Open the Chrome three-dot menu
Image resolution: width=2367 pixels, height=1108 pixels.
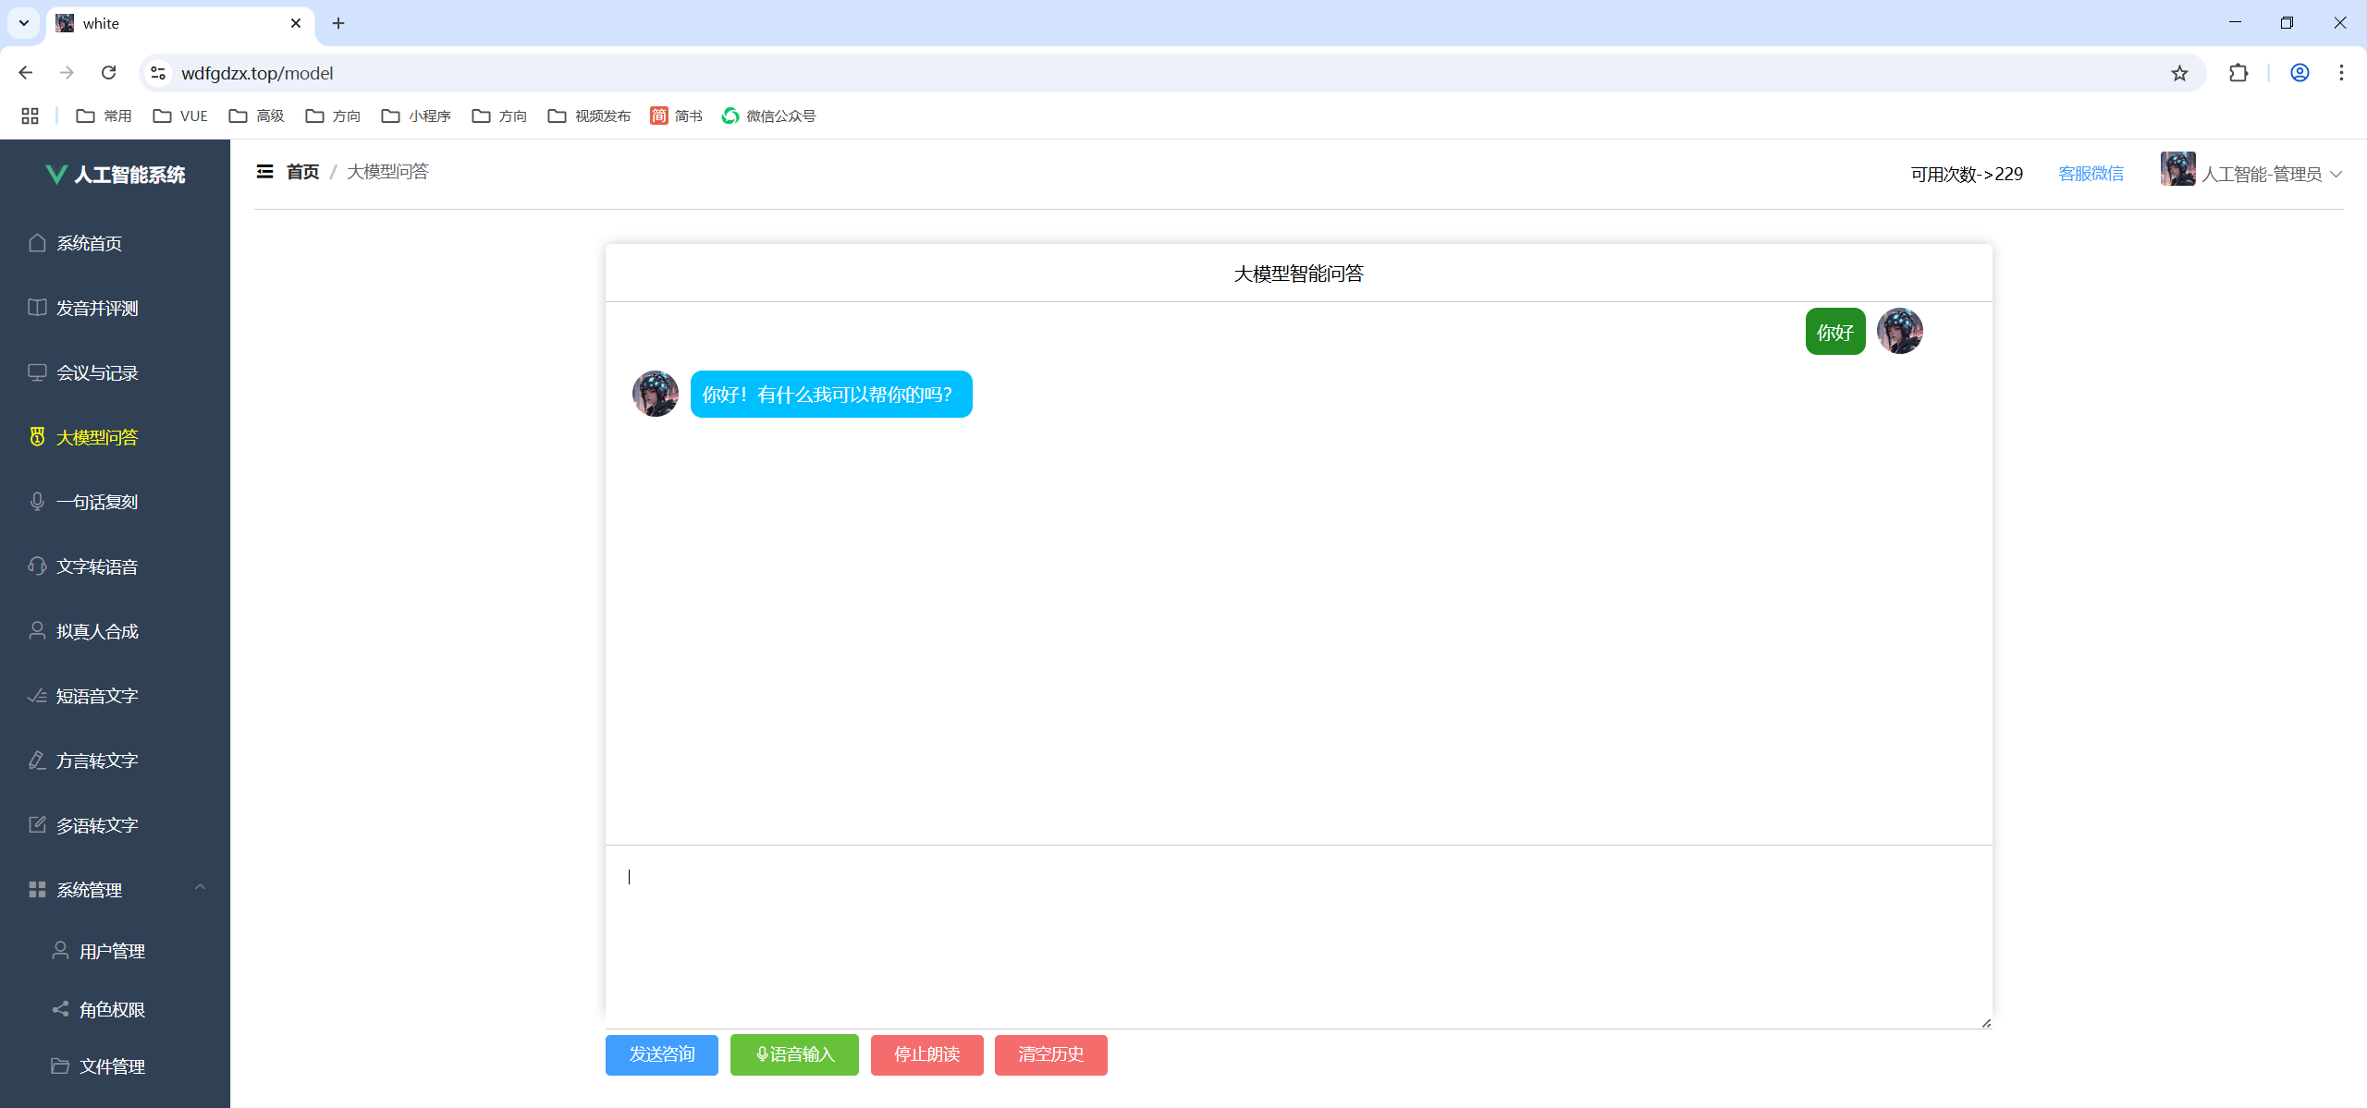tap(2341, 73)
